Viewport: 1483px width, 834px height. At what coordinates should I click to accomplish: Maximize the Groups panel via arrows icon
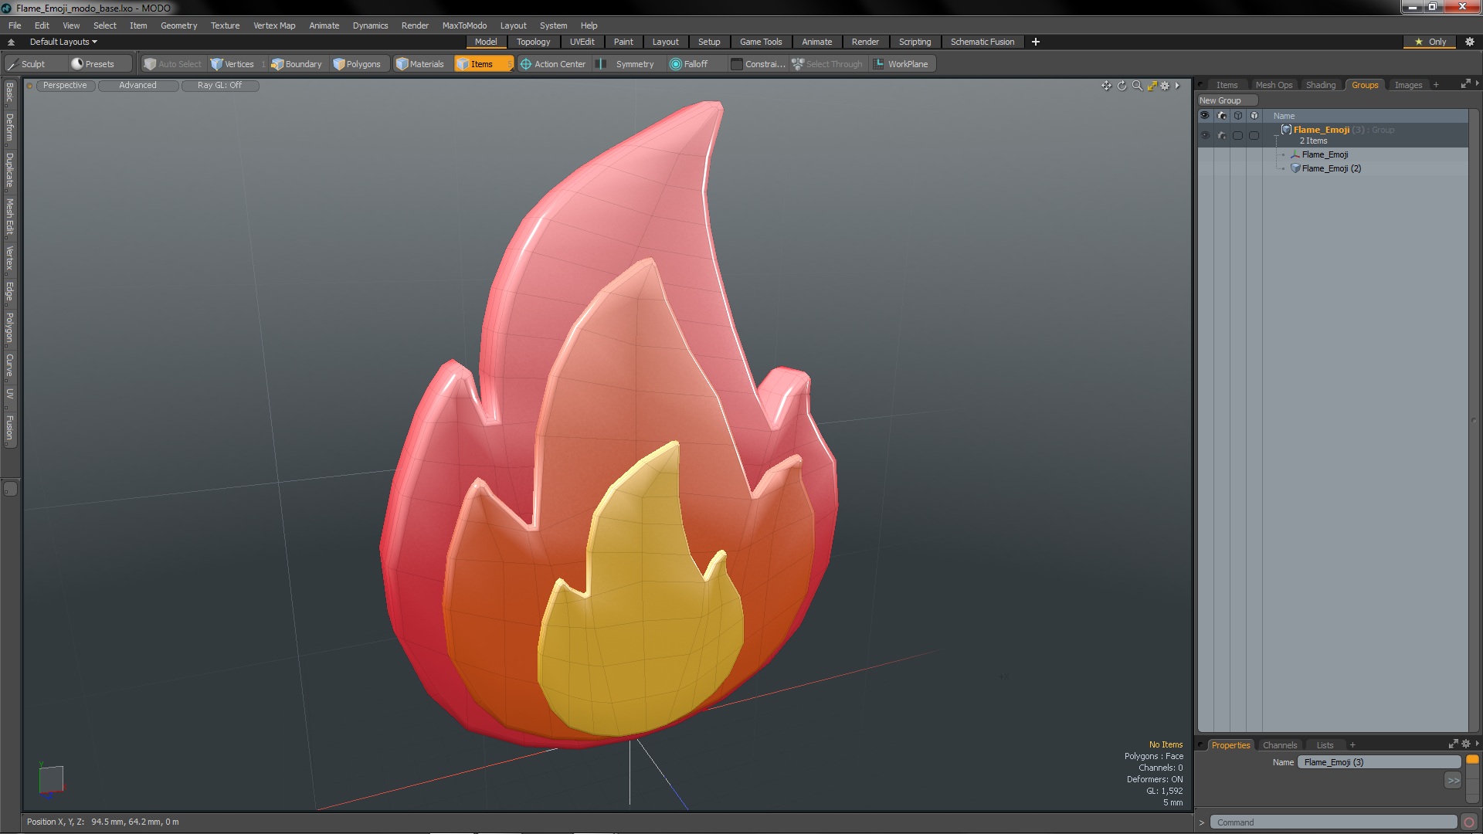tap(1465, 84)
